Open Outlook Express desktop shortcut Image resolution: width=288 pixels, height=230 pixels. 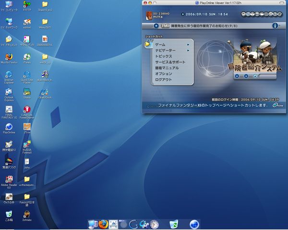[x=9, y=95]
